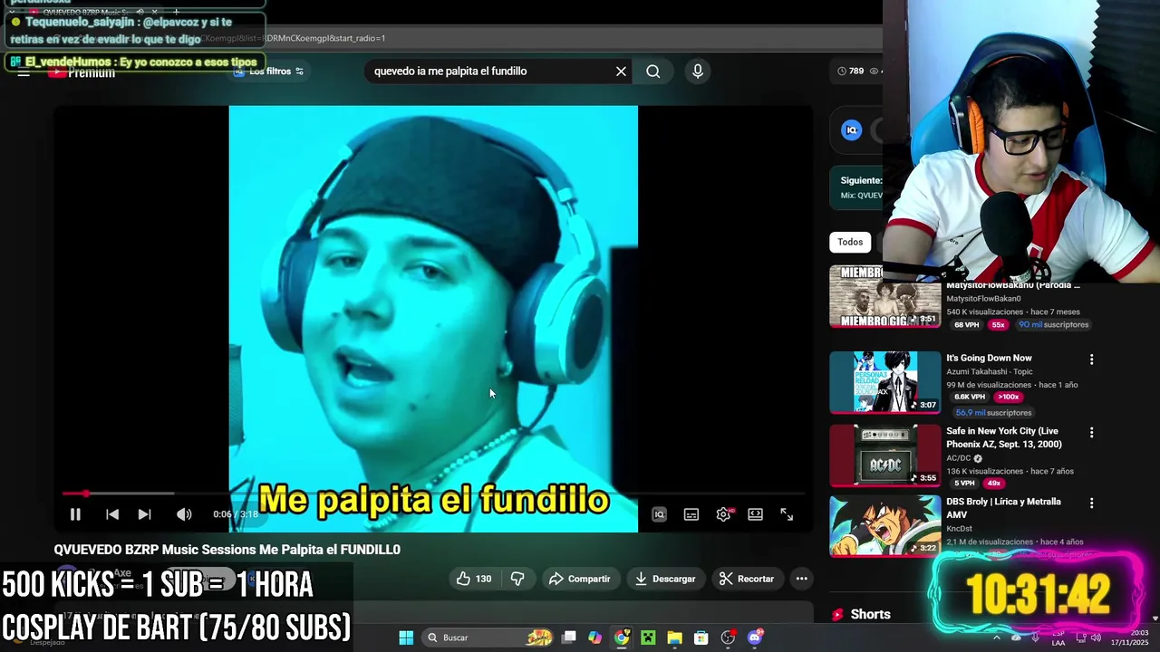Open OBS Studio from the taskbar

728,638
